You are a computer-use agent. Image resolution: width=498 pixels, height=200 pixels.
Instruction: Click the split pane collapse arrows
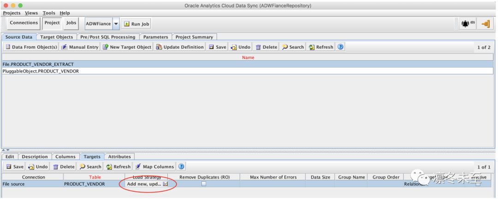click(x=6, y=150)
